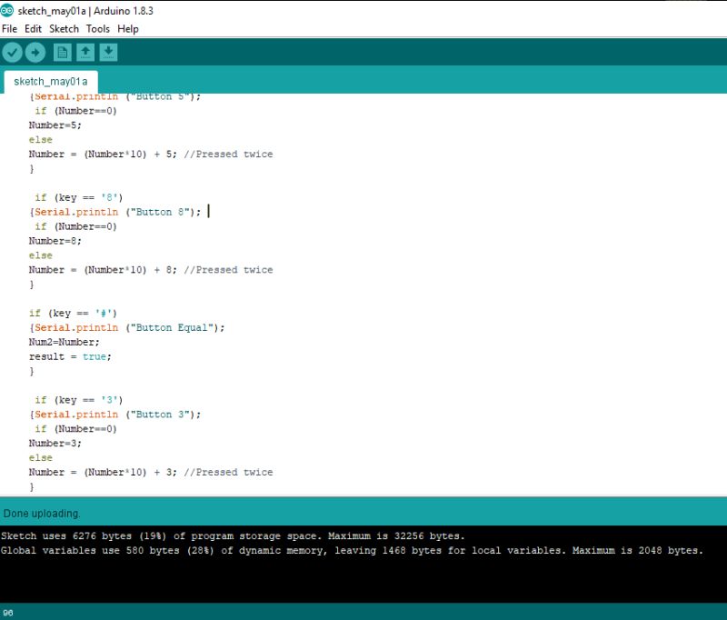
Task: Open the Tools menu
Action: coord(97,28)
